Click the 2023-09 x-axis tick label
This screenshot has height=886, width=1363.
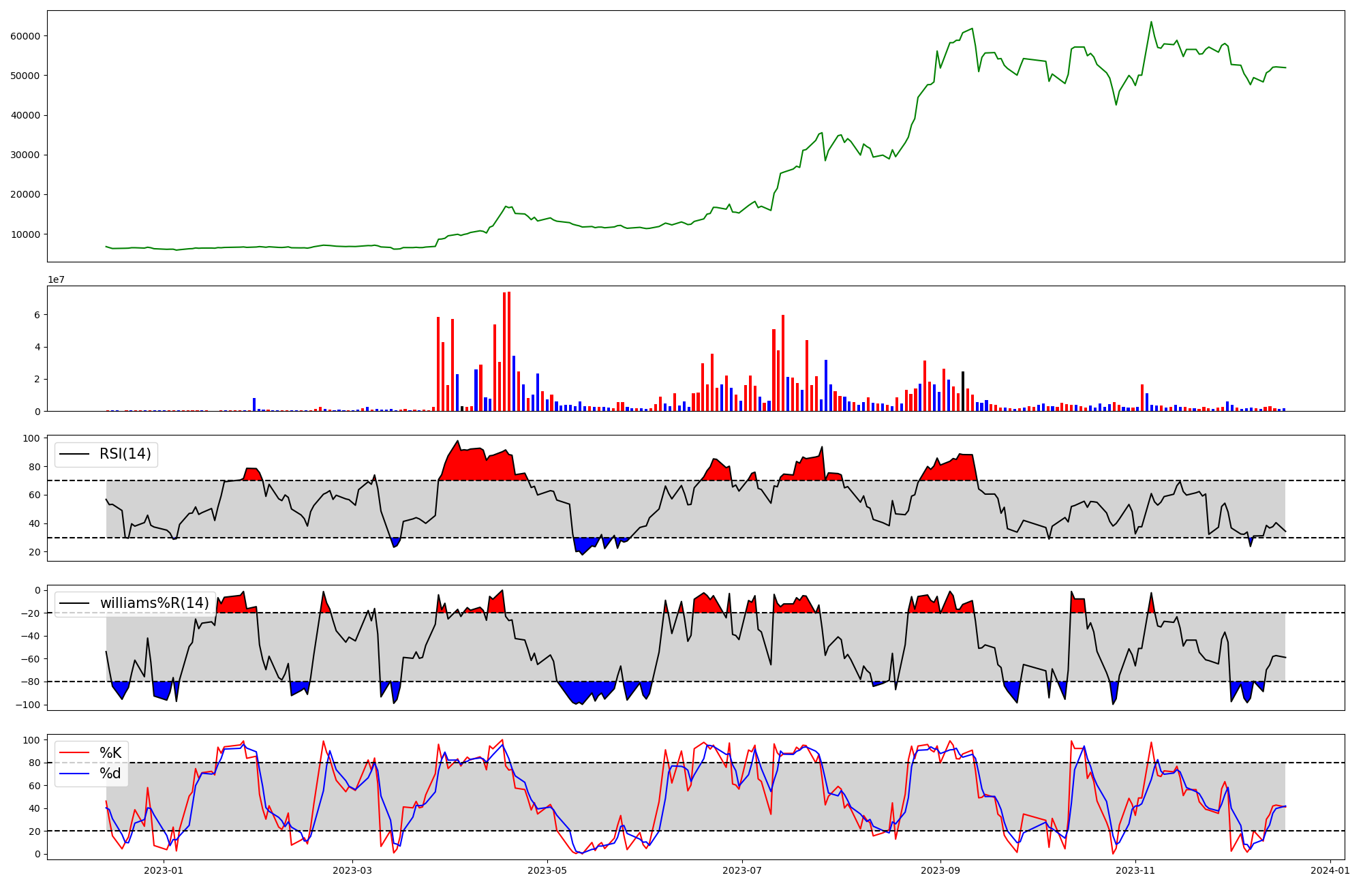pyautogui.click(x=940, y=870)
